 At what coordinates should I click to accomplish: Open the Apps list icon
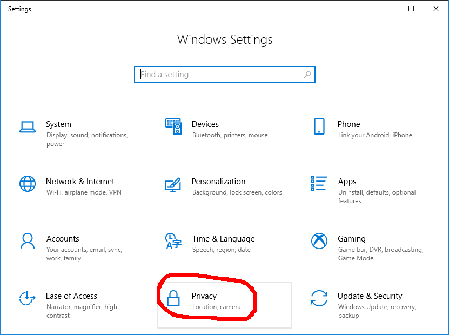(x=319, y=183)
